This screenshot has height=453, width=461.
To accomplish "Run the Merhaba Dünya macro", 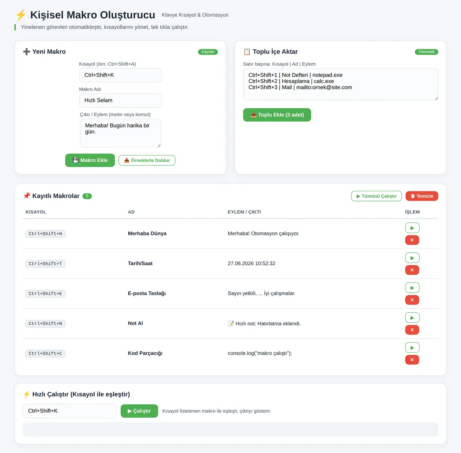I will pyautogui.click(x=412, y=228).
